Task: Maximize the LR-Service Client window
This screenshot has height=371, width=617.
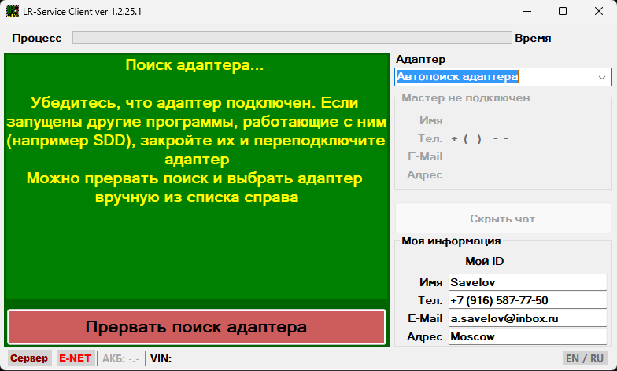Action: [562, 12]
